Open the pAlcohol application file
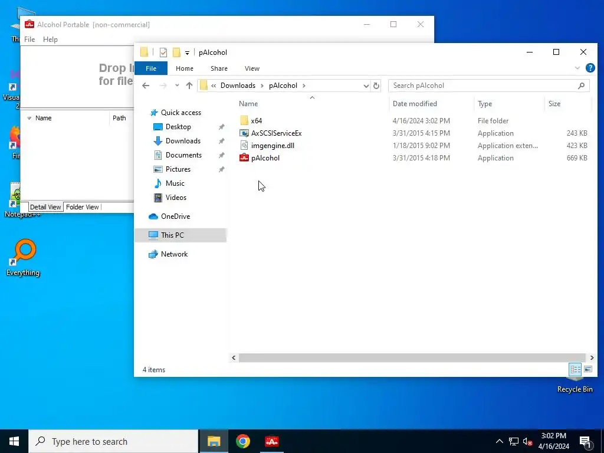The image size is (604, 453). 265,158
